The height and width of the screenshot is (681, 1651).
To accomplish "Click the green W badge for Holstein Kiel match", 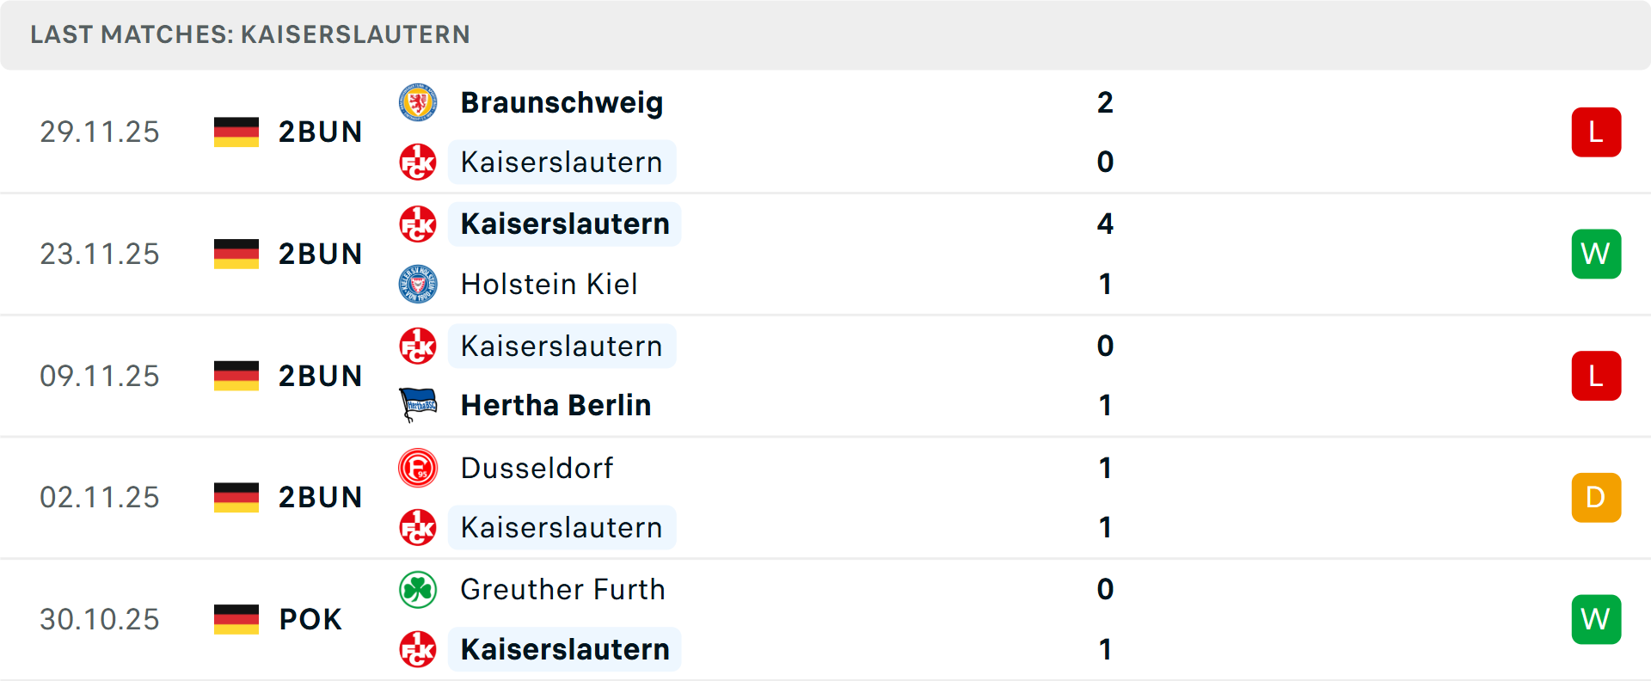I will click(1596, 254).
